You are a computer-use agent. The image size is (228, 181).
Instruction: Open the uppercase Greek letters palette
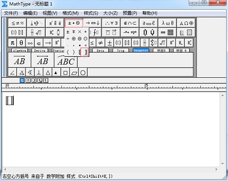pyautogui.click(x=186, y=23)
